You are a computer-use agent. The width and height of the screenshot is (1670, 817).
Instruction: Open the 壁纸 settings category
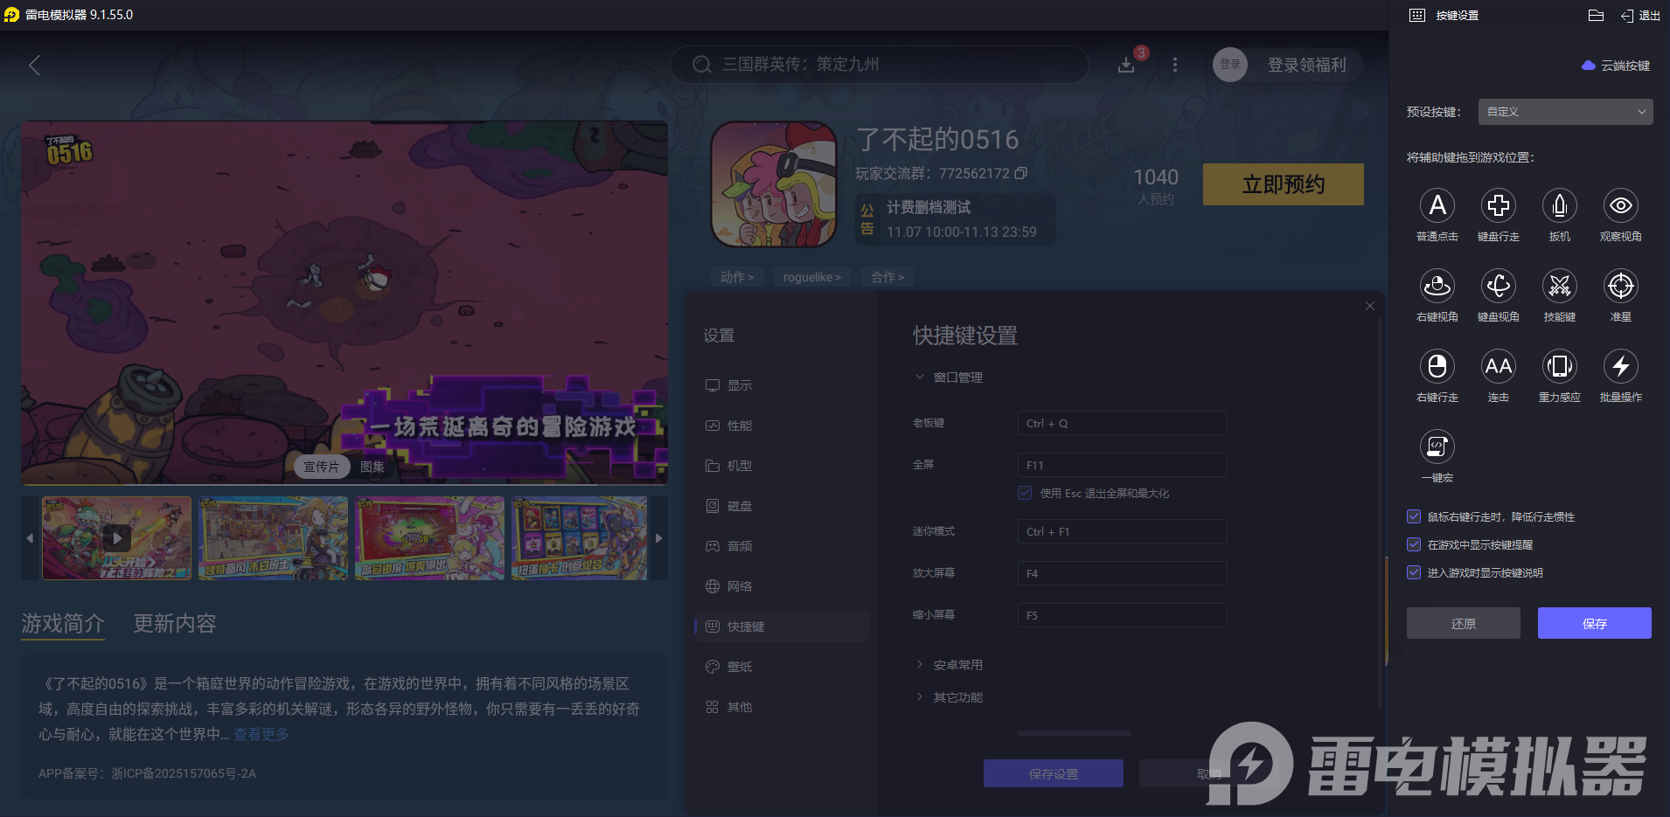tap(737, 666)
